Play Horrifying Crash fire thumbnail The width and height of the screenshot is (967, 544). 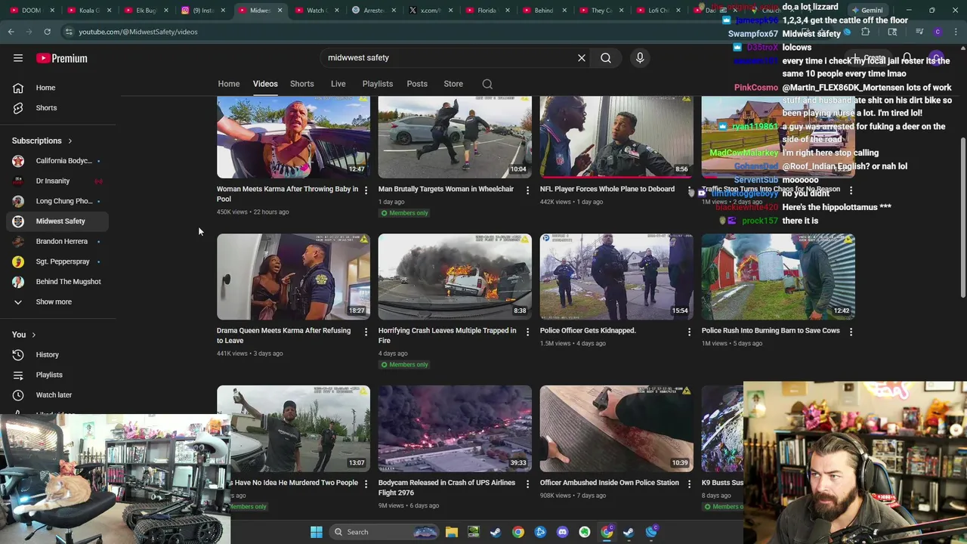click(x=455, y=277)
